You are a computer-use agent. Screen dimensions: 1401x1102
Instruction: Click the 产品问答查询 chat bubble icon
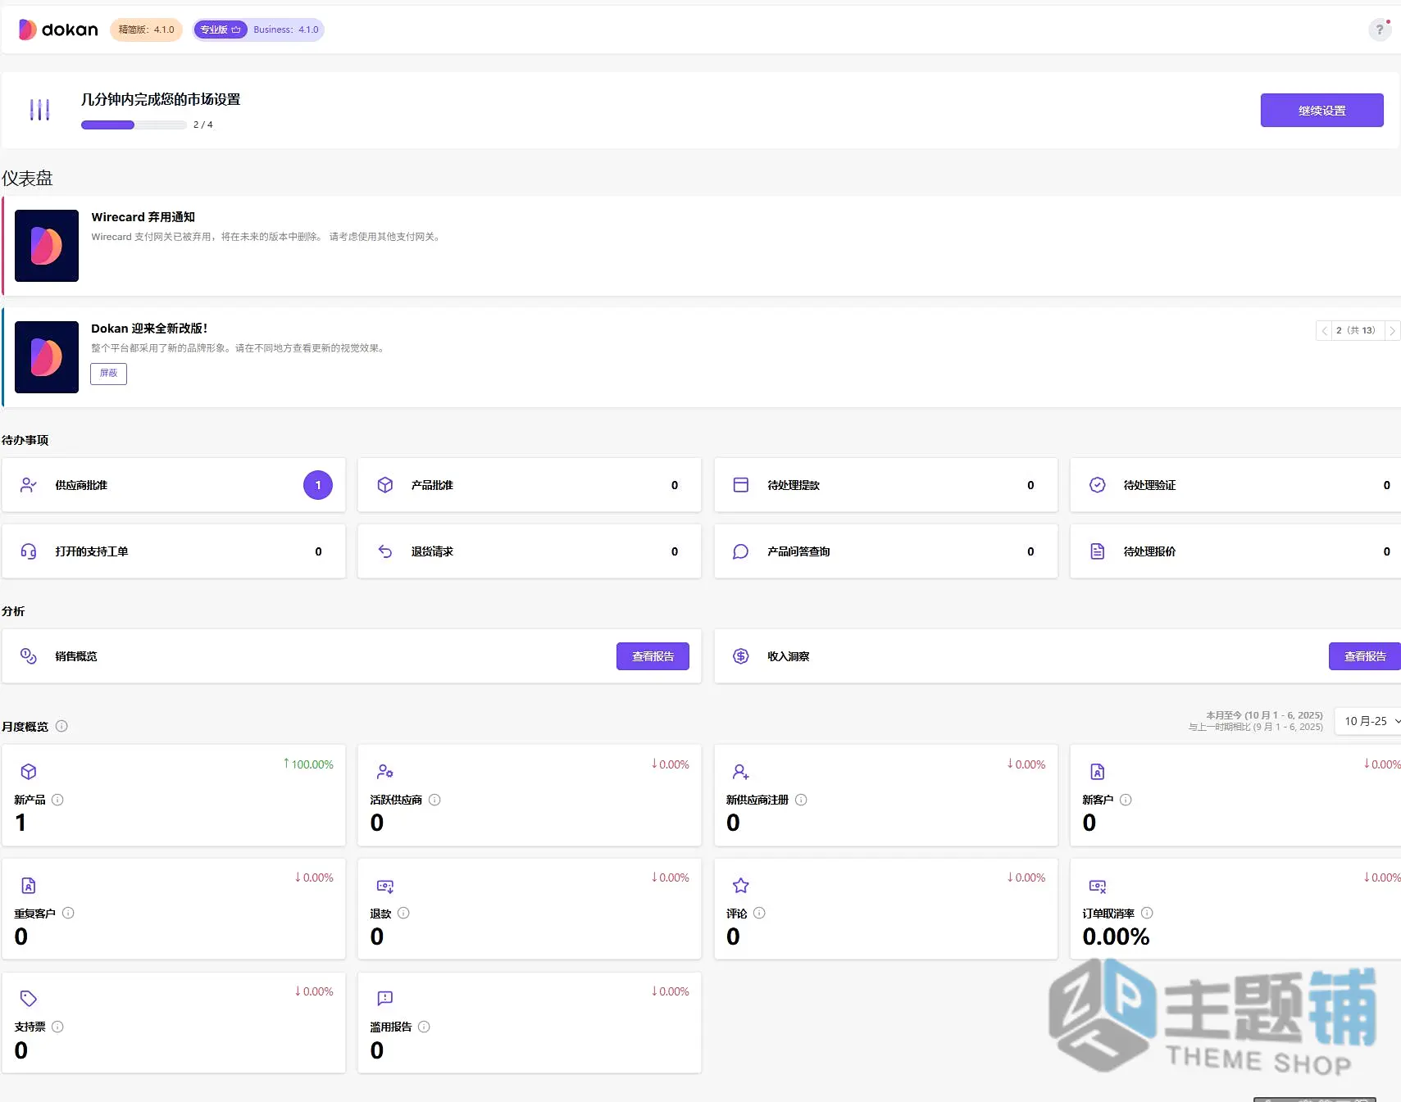[x=741, y=551]
